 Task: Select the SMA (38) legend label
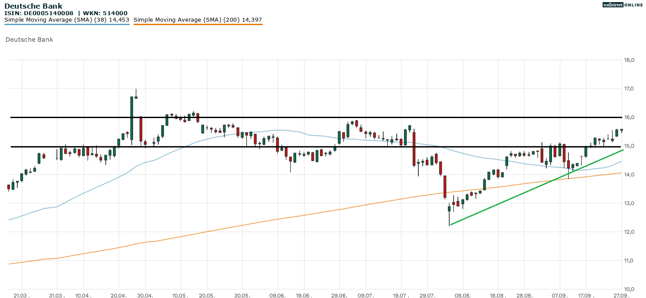tap(67, 20)
